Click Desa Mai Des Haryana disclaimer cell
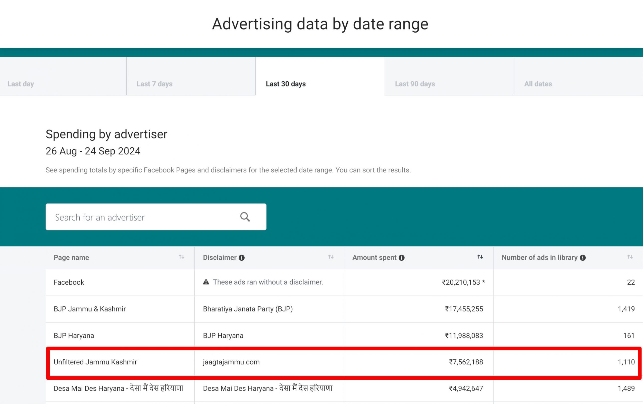Image resolution: width=643 pixels, height=404 pixels. [x=267, y=388]
